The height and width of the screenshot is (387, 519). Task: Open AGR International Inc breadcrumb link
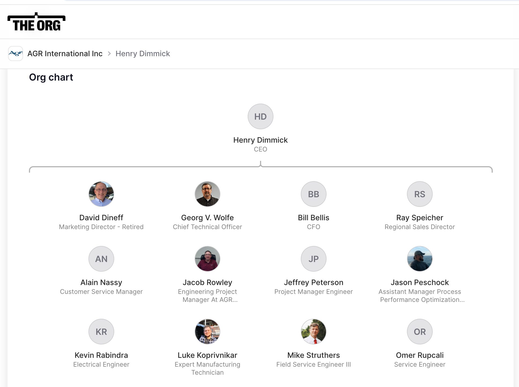click(x=65, y=54)
